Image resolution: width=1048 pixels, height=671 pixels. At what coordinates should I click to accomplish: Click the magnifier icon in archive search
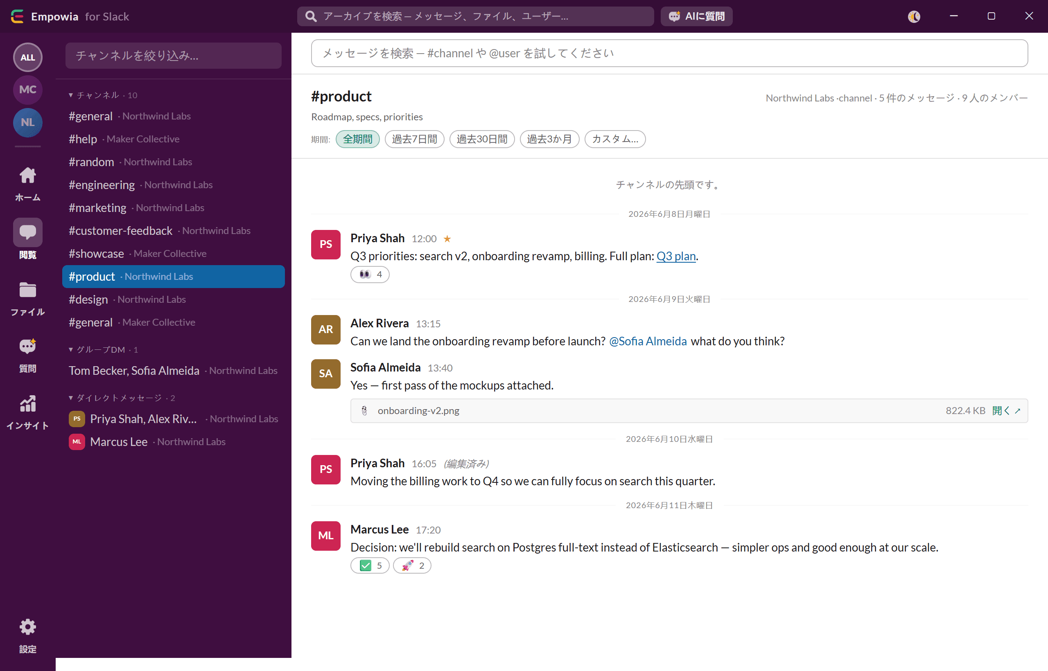311,16
